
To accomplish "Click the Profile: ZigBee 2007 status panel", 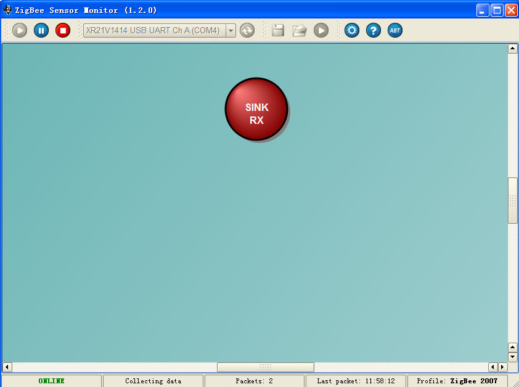I will coord(457,381).
